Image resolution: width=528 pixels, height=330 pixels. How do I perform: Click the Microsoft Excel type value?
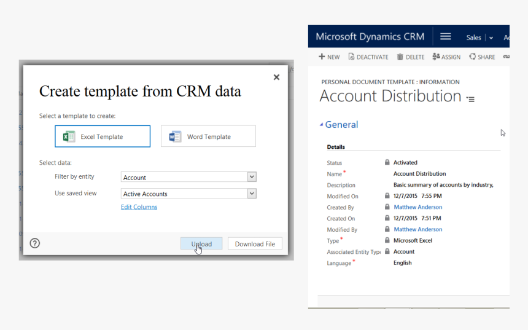coord(413,240)
